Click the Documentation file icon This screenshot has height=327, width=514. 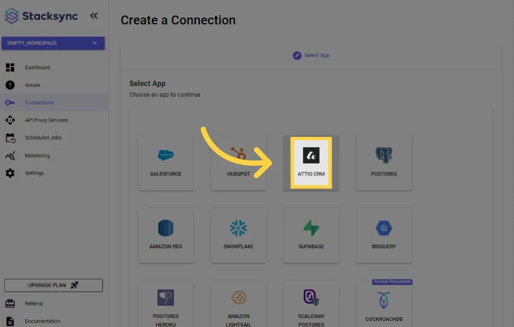tap(10, 321)
